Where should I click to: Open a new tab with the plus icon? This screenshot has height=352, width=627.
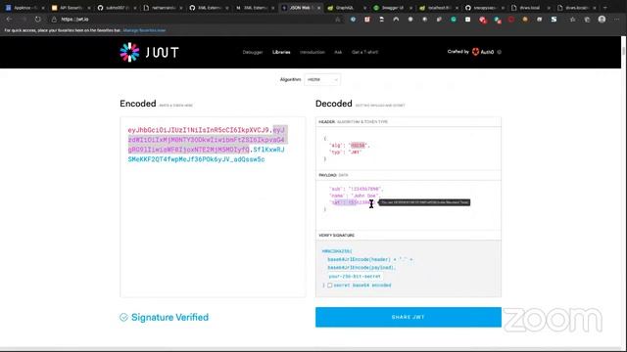click(x=605, y=8)
